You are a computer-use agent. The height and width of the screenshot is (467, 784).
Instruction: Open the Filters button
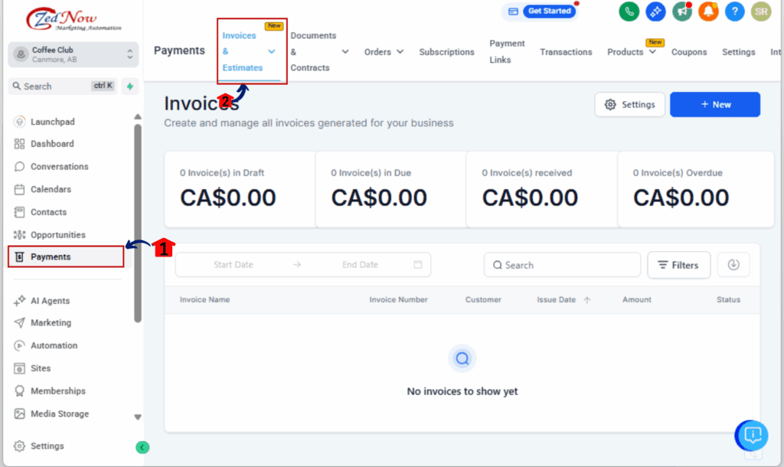click(x=678, y=265)
